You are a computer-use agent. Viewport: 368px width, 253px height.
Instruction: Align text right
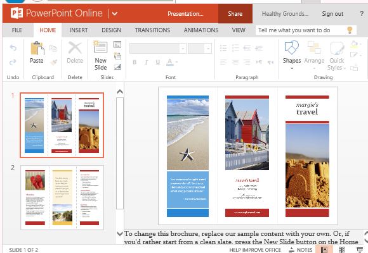pos(247,62)
